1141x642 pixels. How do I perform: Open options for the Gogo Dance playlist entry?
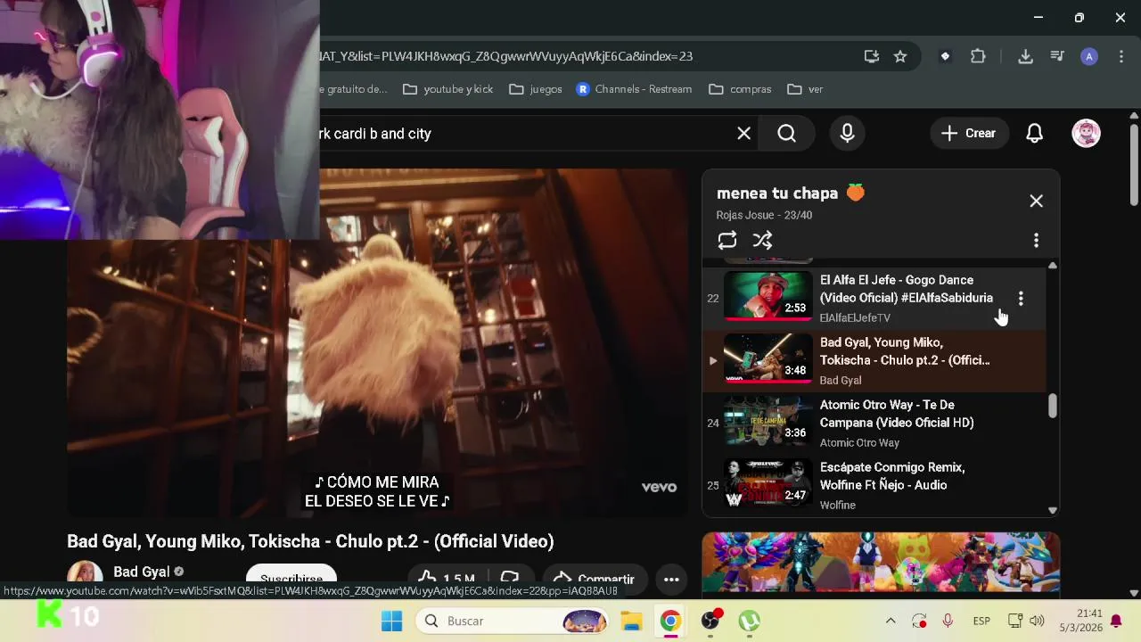pyautogui.click(x=1021, y=299)
